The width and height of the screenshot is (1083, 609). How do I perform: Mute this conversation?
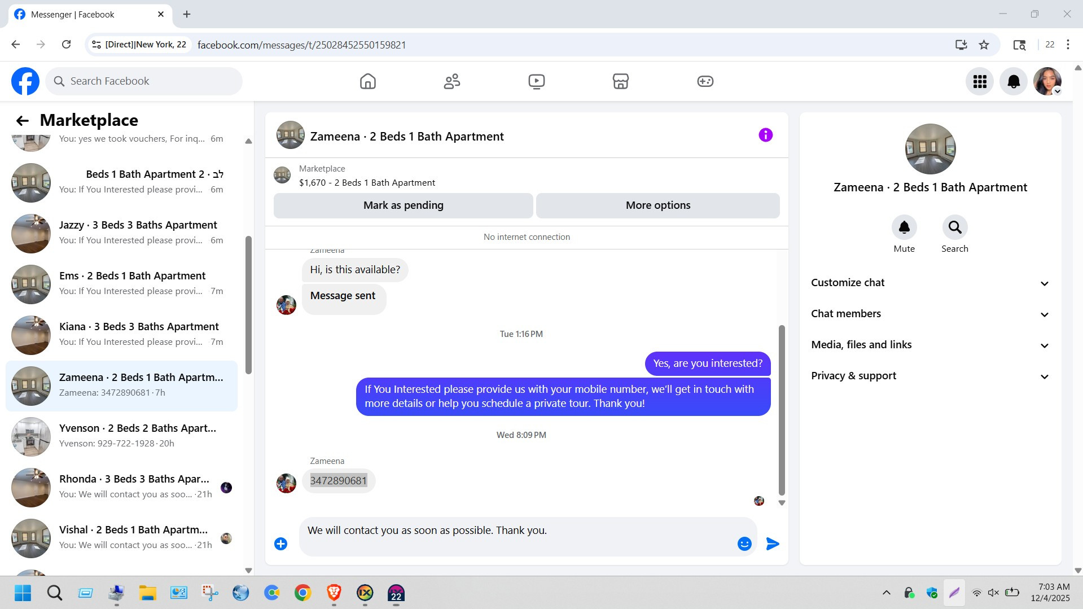tap(904, 227)
